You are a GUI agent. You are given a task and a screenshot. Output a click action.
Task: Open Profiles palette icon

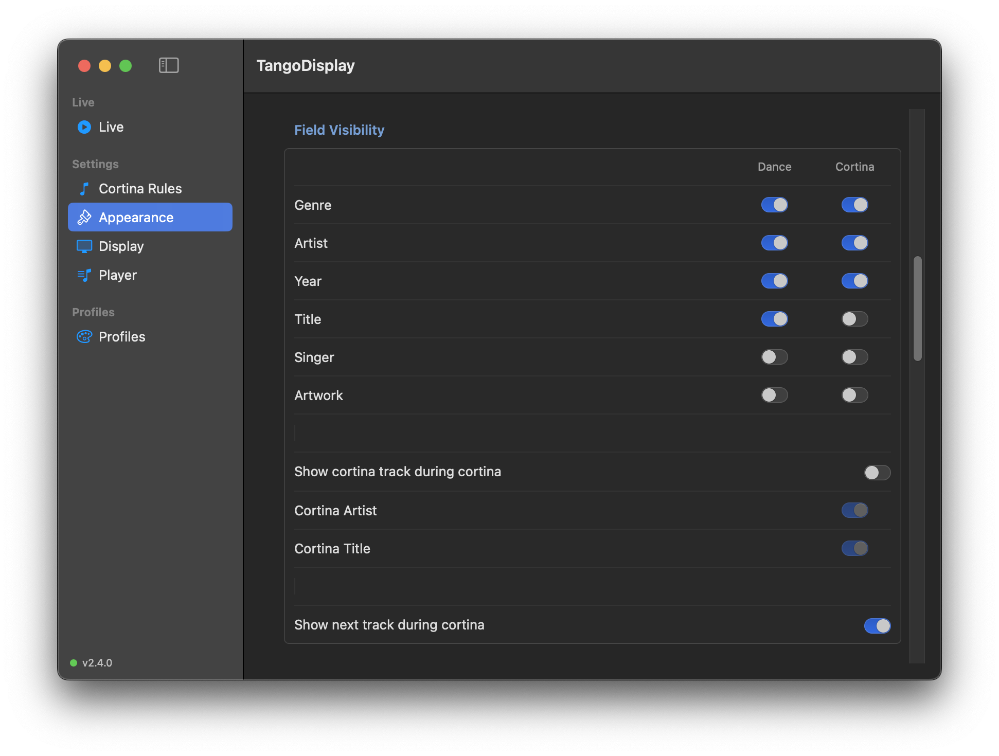(84, 337)
